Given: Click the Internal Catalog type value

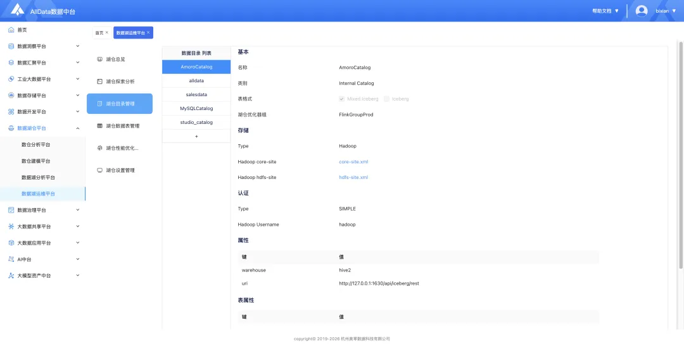Looking at the screenshot, I should [357, 83].
